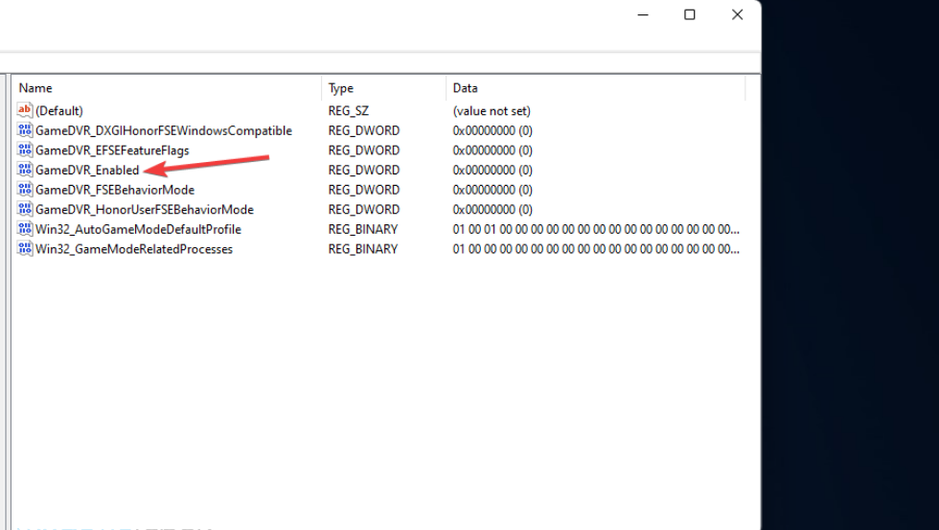This screenshot has width=939, height=530.
Task: Close the Registry Editor window
Action: (737, 15)
